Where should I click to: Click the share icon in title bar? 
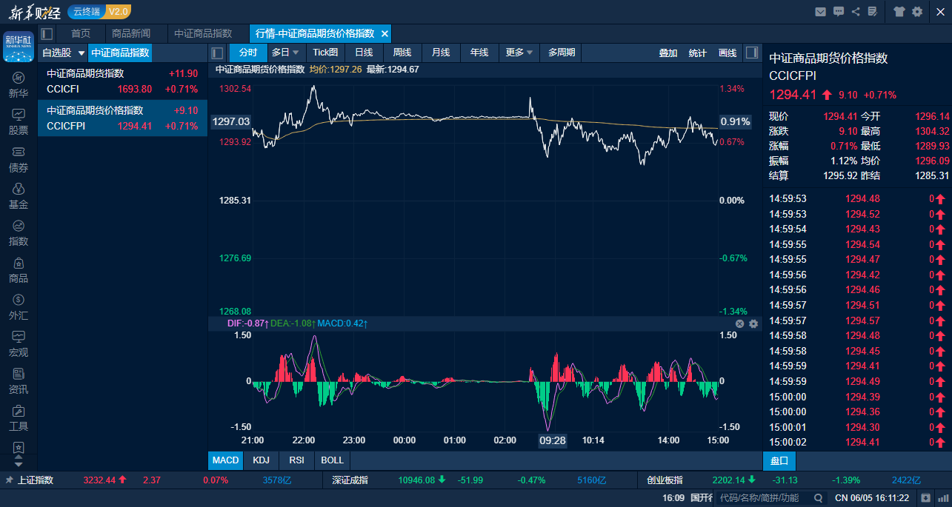pyautogui.click(x=856, y=11)
